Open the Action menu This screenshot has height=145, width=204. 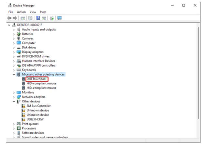(21, 12)
